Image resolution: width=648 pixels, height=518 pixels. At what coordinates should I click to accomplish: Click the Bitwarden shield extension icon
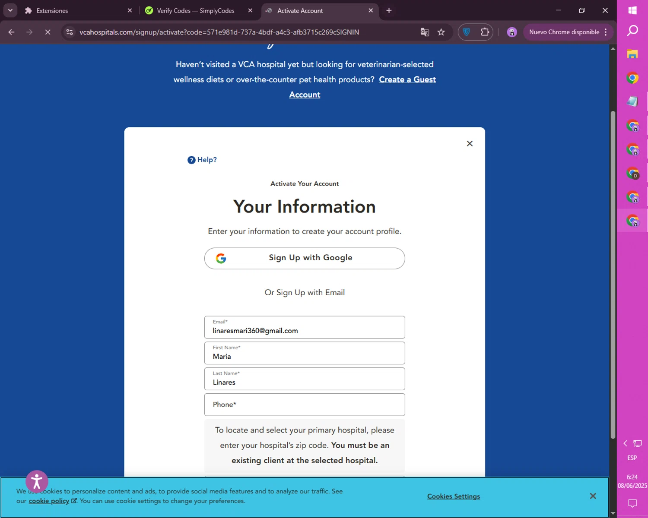point(467,32)
